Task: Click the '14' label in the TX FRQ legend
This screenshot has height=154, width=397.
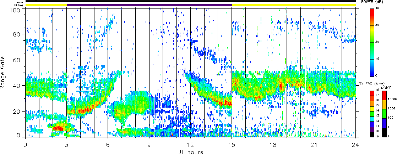Action: 377,110
